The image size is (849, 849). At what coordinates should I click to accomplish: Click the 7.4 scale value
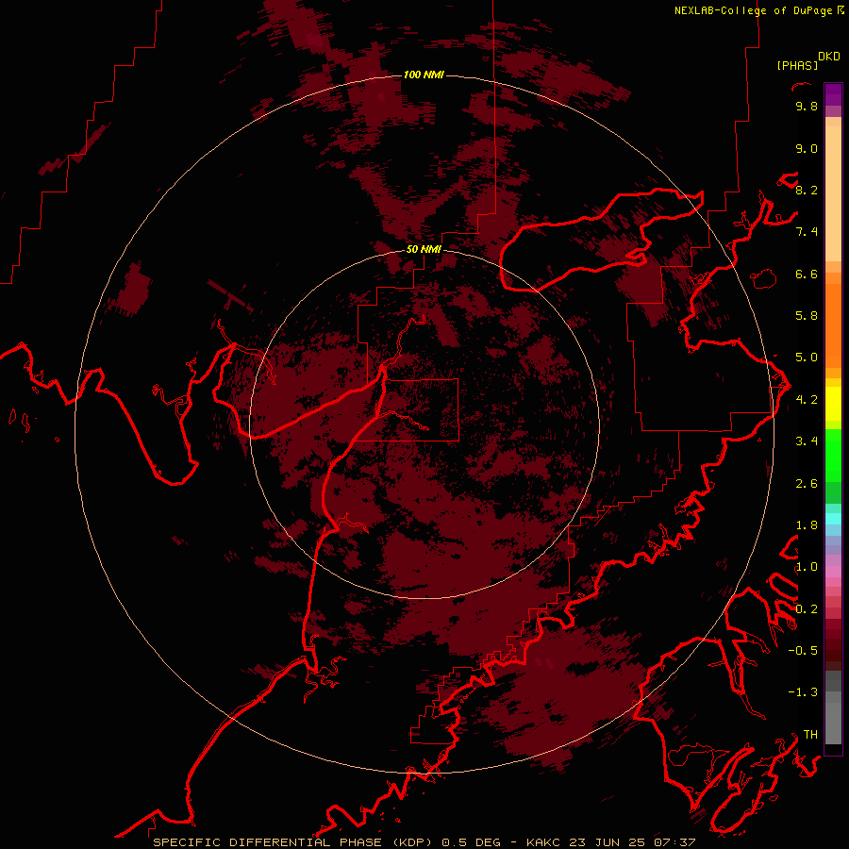(x=807, y=232)
